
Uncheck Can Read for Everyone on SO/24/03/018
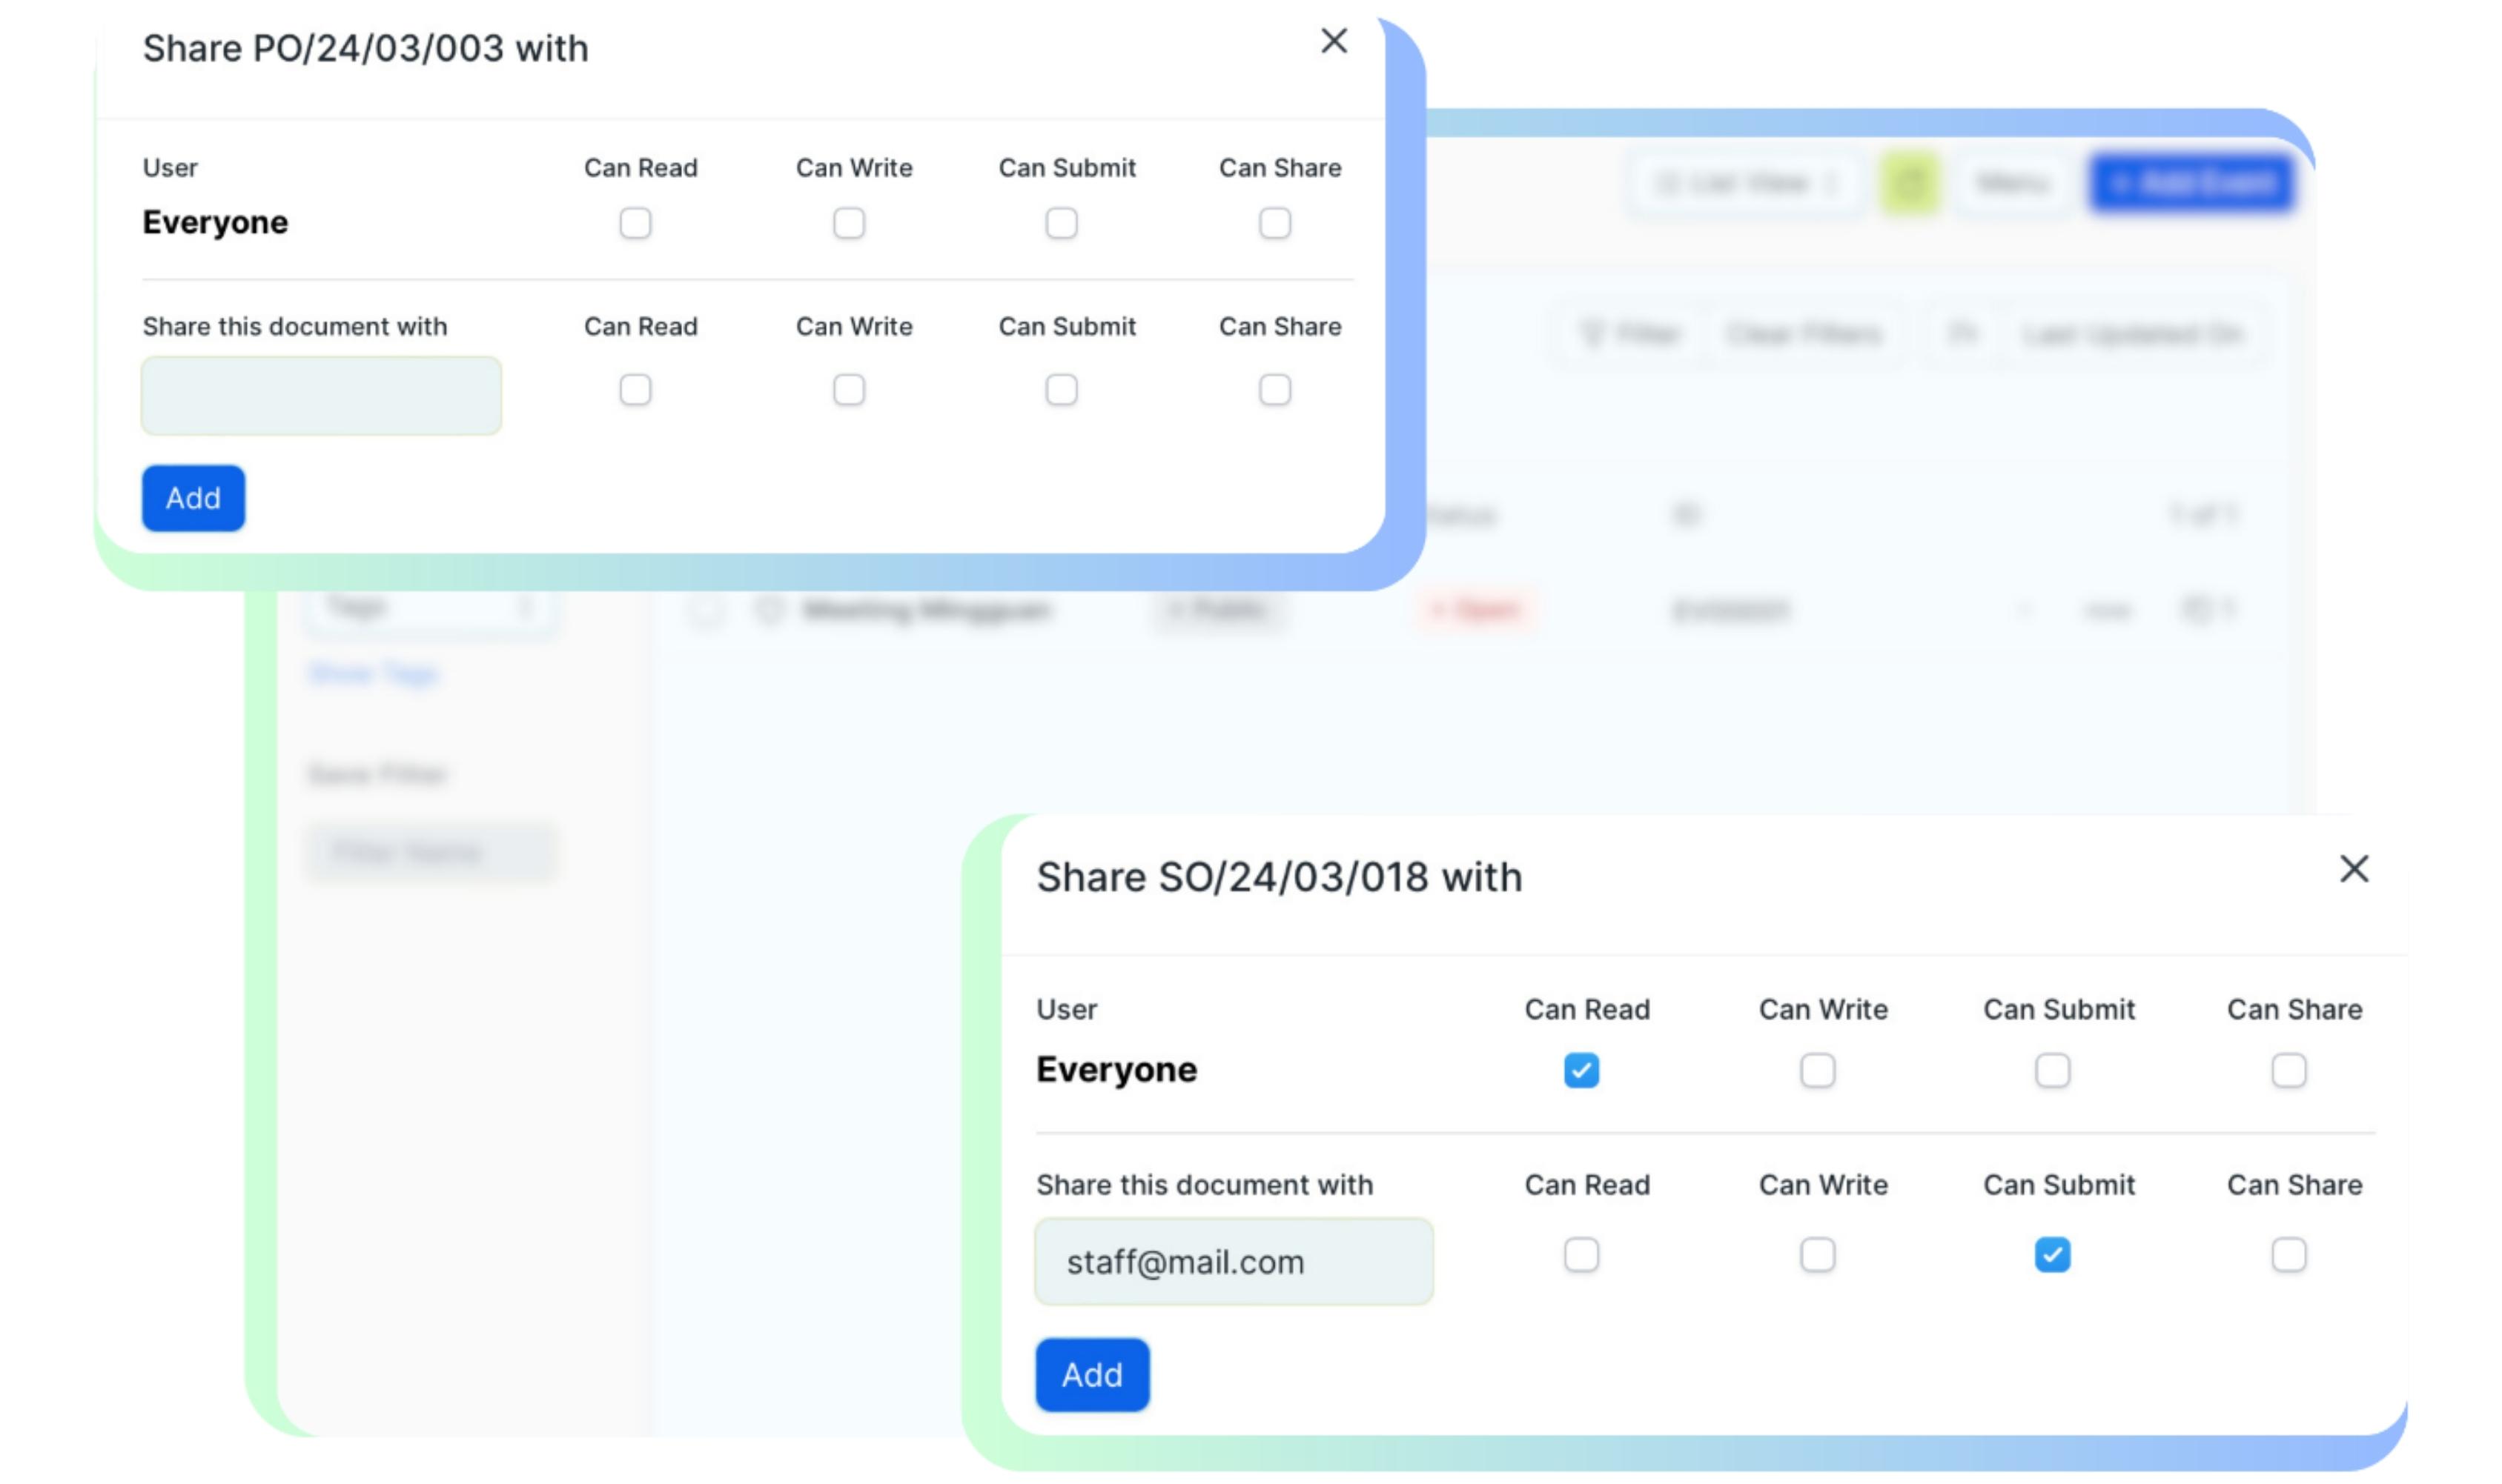pyautogui.click(x=1581, y=1071)
